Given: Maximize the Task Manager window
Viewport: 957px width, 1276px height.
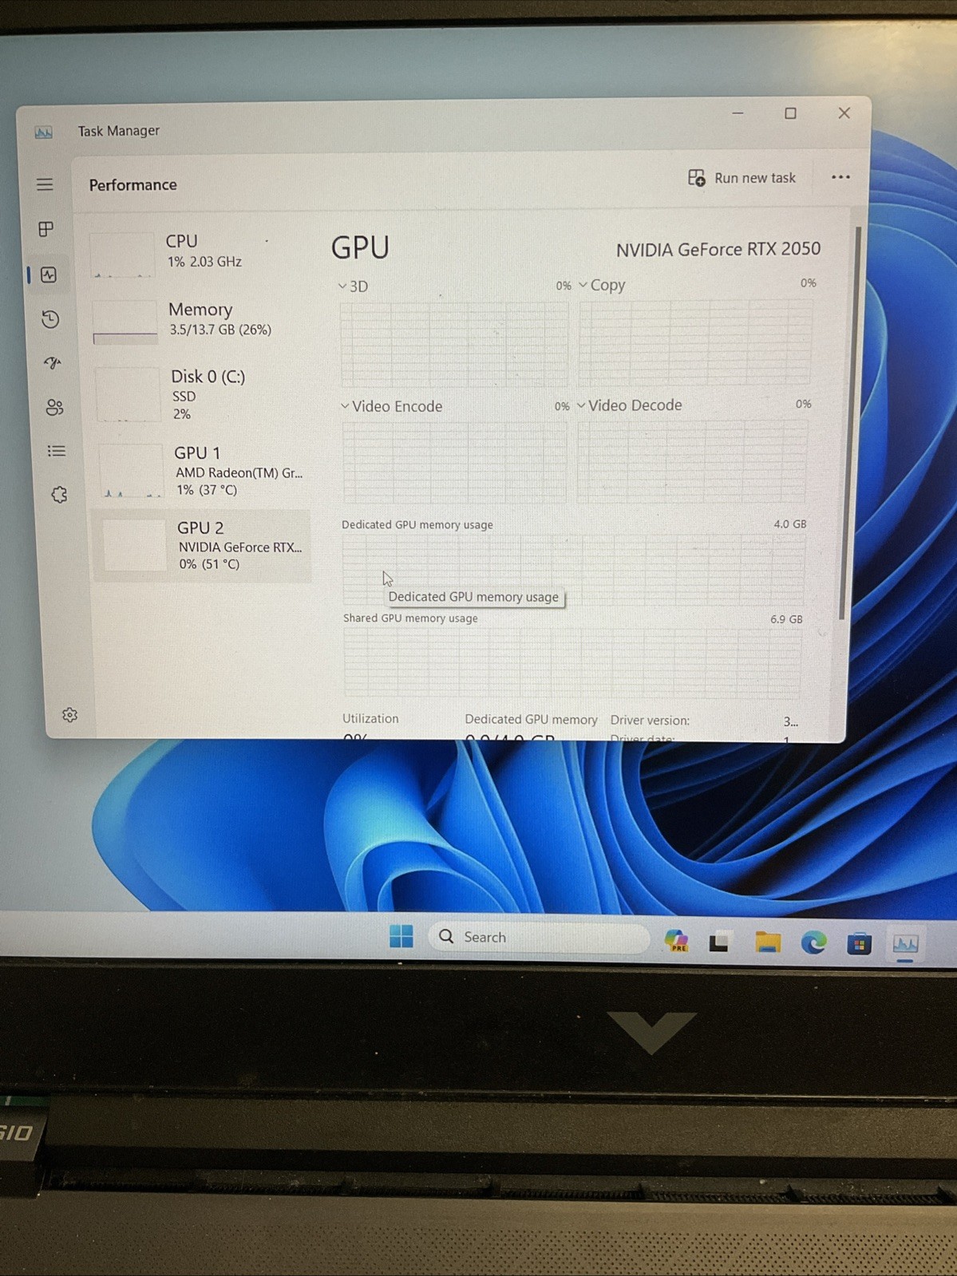Looking at the screenshot, I should pos(790,113).
